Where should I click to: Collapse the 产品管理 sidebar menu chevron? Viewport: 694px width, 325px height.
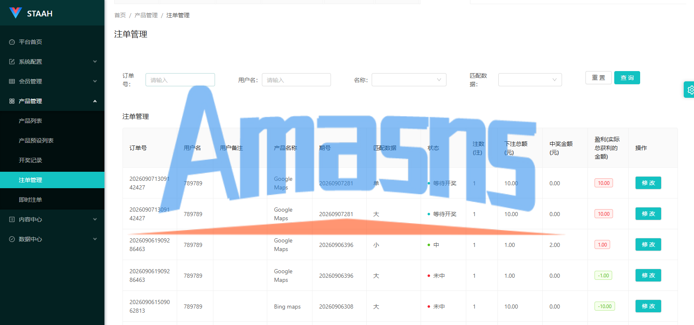click(95, 101)
